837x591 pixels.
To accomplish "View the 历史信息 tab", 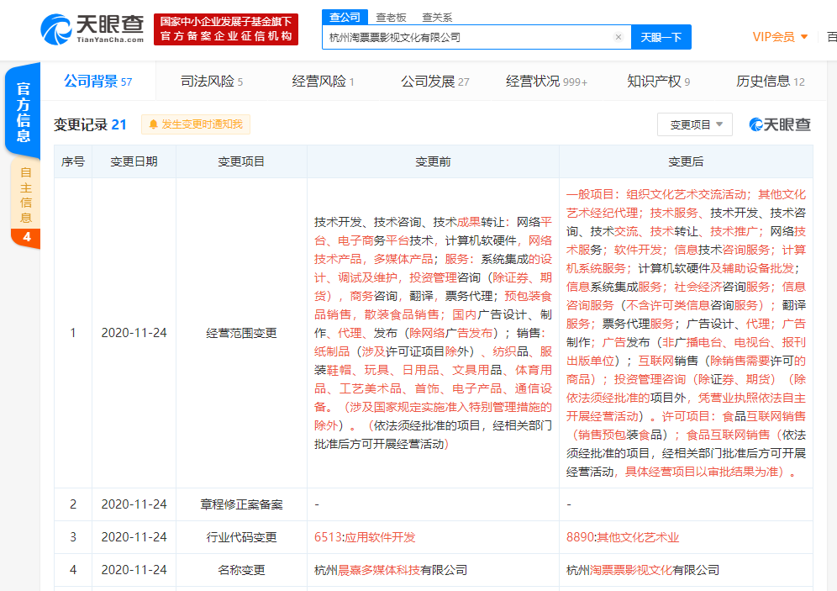I will point(770,82).
